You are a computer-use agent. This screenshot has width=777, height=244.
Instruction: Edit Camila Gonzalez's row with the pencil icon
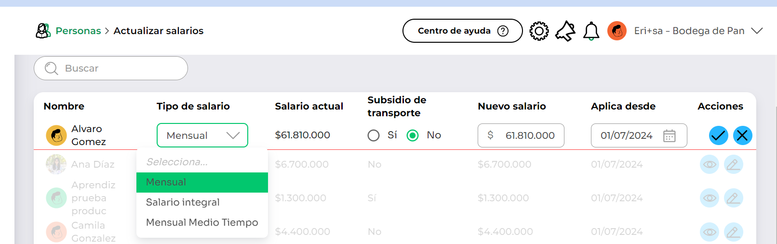click(x=733, y=232)
